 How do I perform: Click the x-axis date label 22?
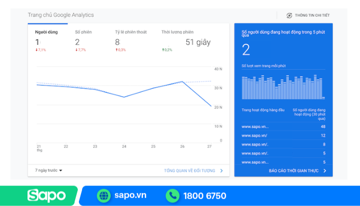(66, 146)
